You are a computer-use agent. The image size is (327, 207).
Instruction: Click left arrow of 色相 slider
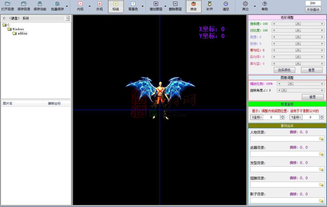274,44
